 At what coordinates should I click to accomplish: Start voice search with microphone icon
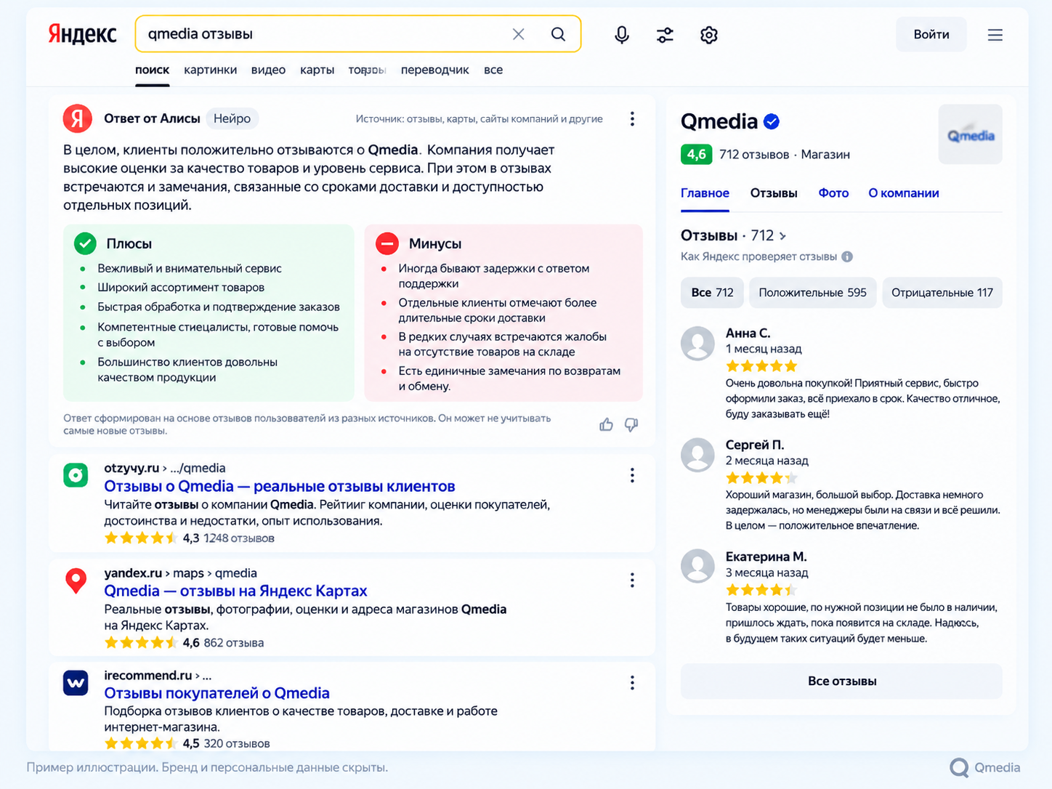pyautogui.click(x=622, y=35)
